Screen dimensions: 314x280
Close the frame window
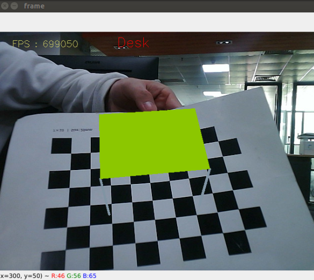[x=4, y=6]
